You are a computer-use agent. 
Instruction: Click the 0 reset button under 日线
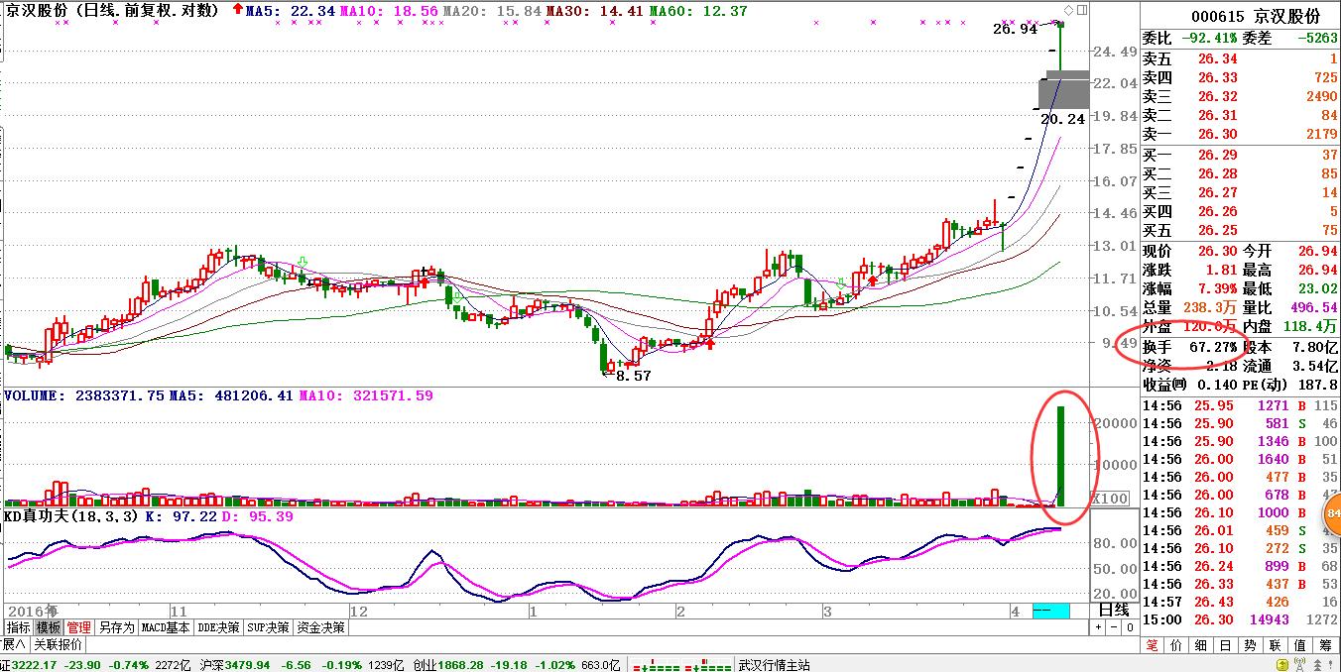(1129, 627)
